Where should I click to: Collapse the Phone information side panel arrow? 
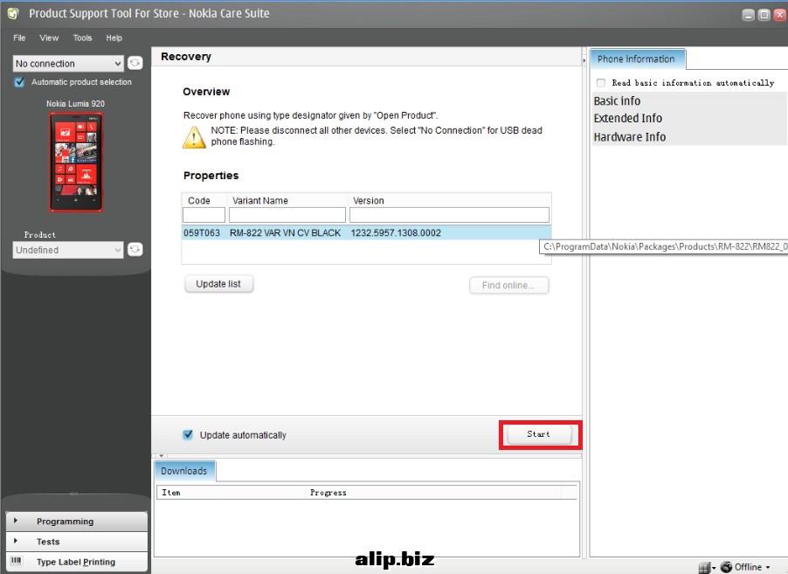point(584,60)
